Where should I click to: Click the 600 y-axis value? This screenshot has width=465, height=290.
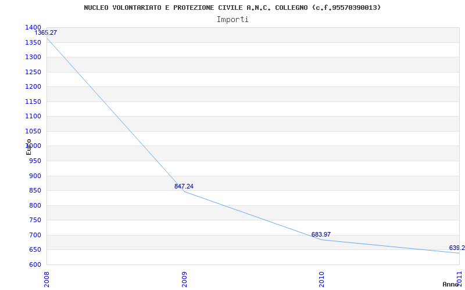(35, 264)
